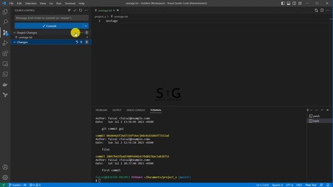Open the Remote Explorer view
This screenshot has height=187, width=333.
click(x=5, y=64)
